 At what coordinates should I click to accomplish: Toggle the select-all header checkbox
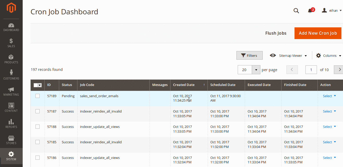[36, 85]
